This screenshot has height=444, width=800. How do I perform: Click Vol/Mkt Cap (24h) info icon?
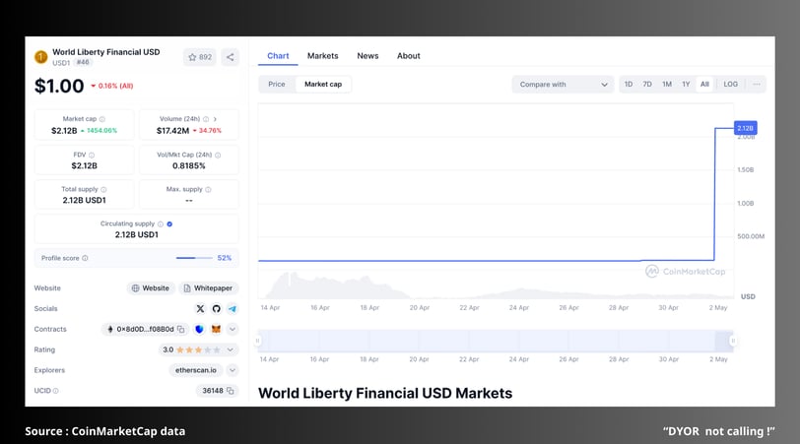[x=218, y=155]
